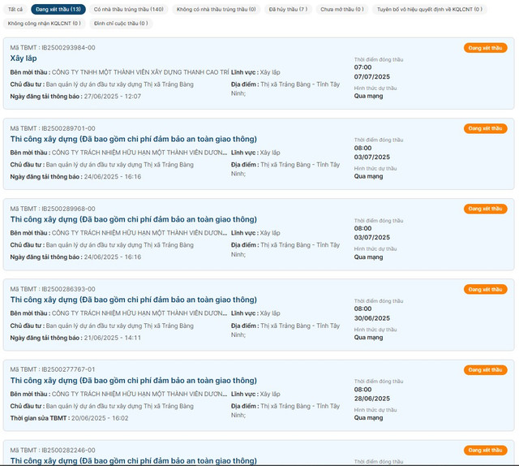Open the 'Xây lắp' bid notice title
This screenshot has height=466, width=519.
click(x=24, y=58)
